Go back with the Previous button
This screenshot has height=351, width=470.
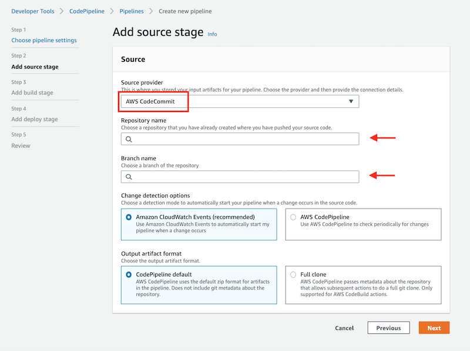(388, 328)
